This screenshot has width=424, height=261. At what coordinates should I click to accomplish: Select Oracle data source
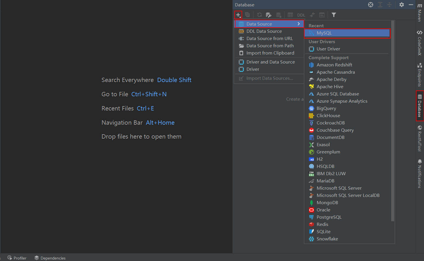347,210
